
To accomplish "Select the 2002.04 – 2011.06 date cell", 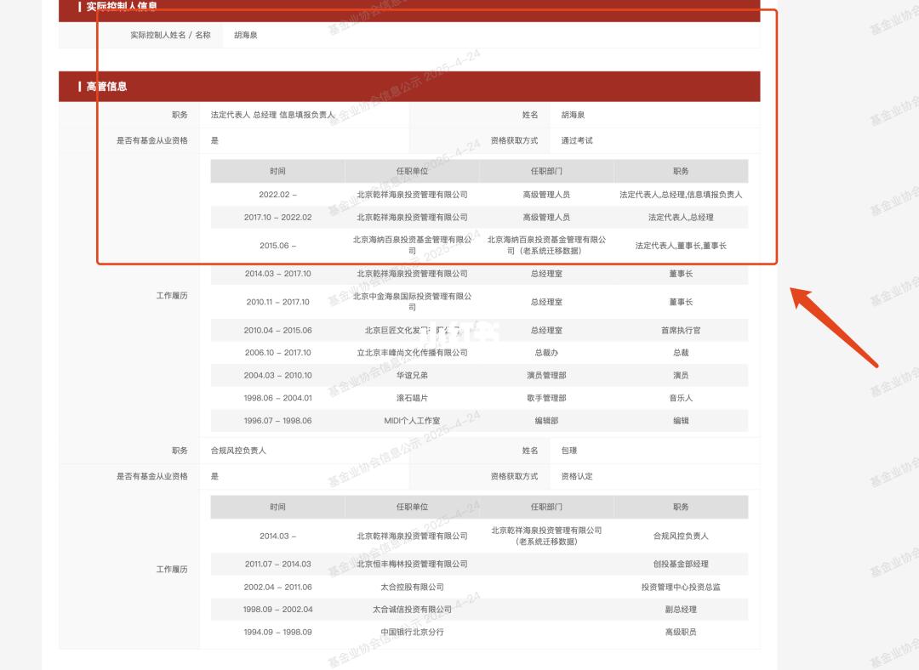I will 277,587.
